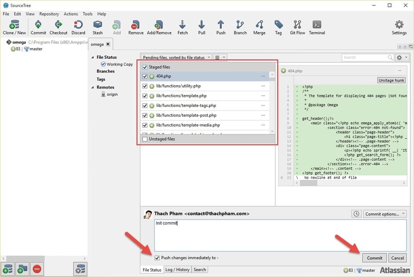
Task: Uncheck the 404.php file checkbox
Action: [x=145, y=76]
